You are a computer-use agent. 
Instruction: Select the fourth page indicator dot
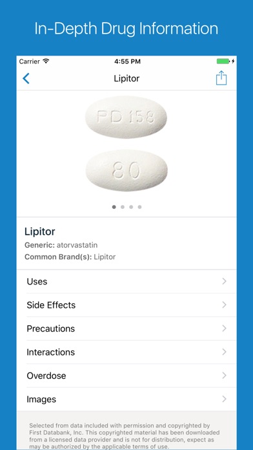[139, 207]
